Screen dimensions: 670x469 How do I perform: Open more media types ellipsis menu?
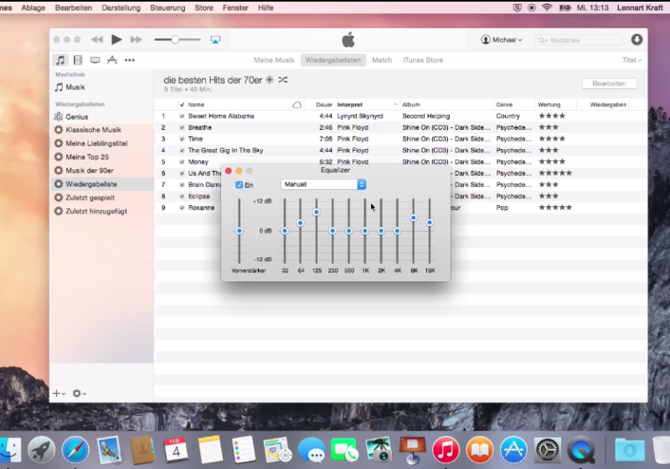[130, 60]
